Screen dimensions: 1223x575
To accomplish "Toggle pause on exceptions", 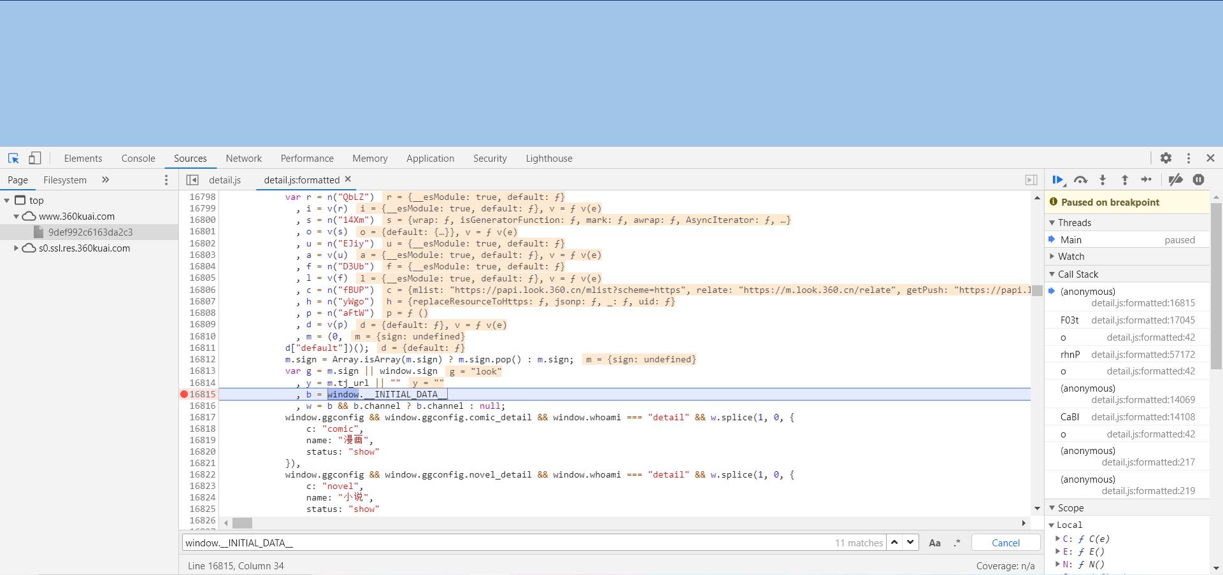I will click(x=1198, y=180).
